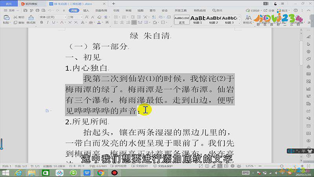The width and height of the screenshot is (314, 177).
Task: Click the Cut (剪切) button
Action: (19, 17)
